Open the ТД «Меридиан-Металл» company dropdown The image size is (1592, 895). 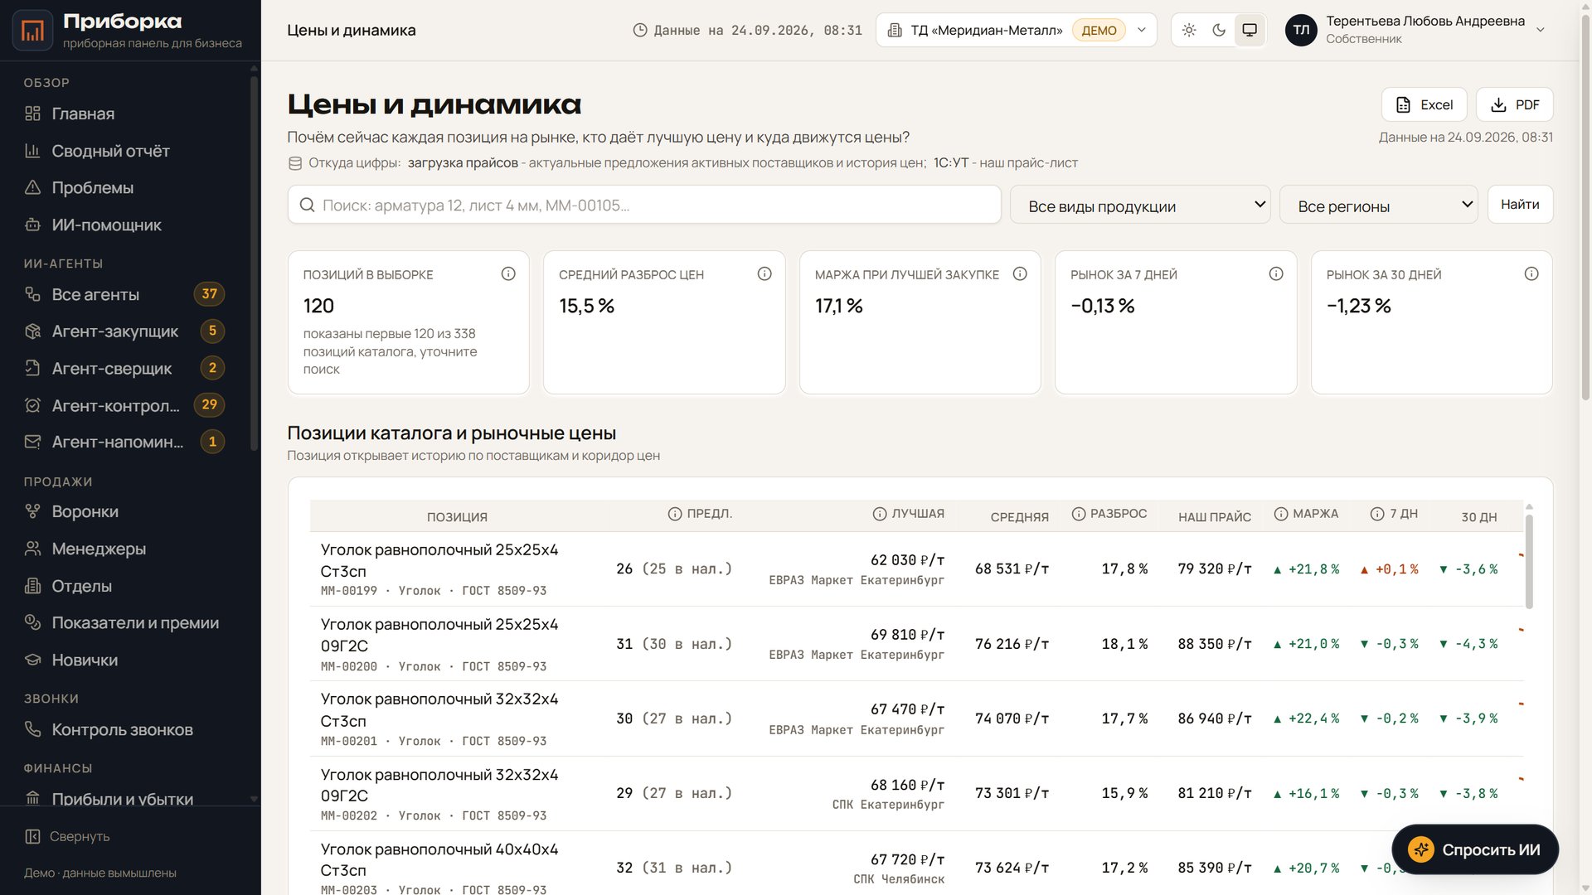1016,30
